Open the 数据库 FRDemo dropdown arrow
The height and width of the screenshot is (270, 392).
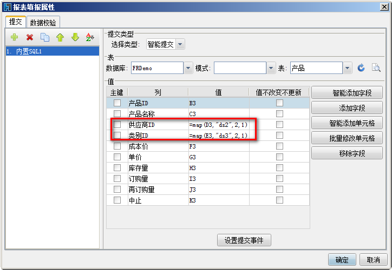pyautogui.click(x=188, y=68)
